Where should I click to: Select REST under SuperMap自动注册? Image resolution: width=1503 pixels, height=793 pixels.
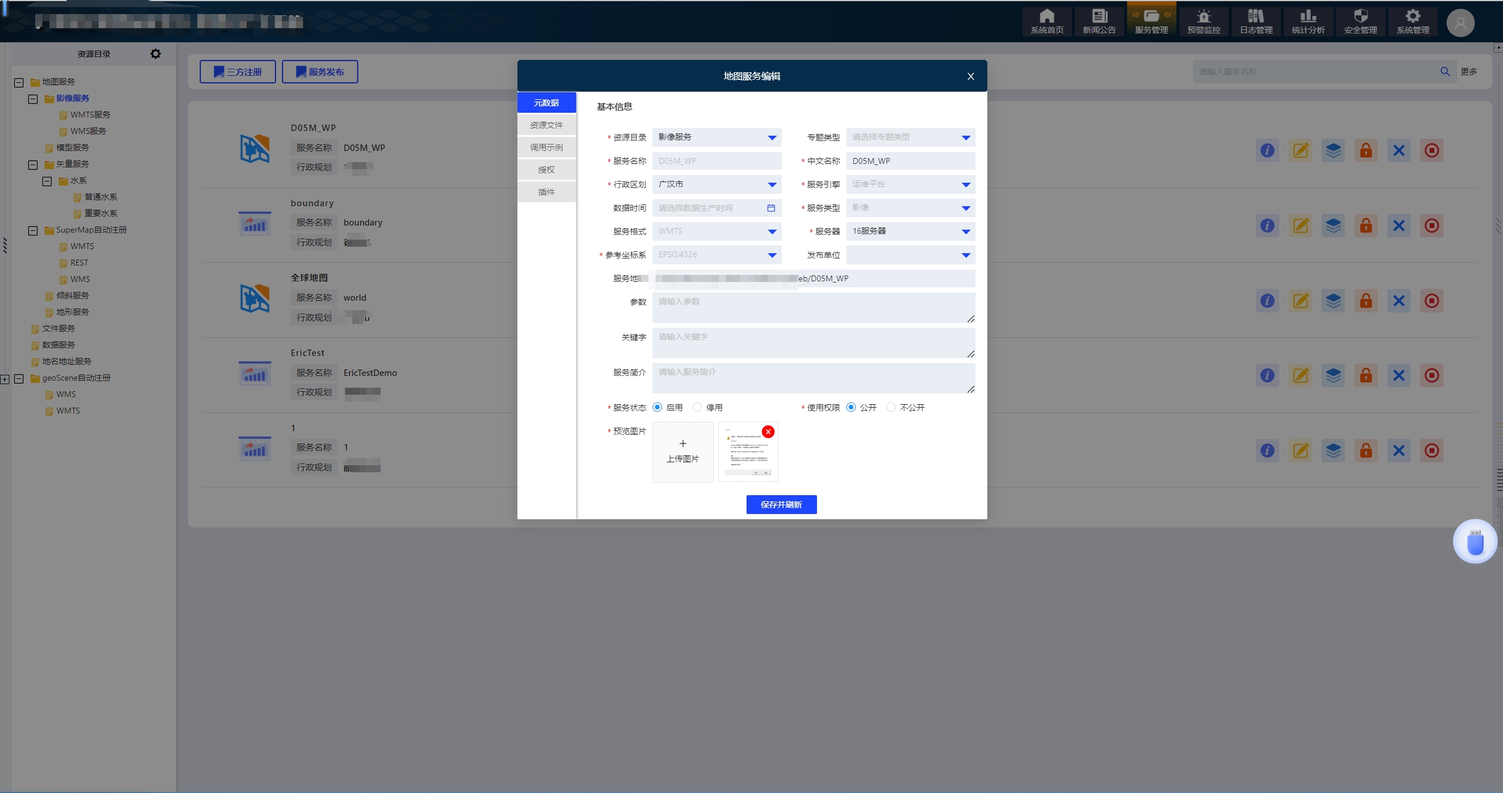click(79, 263)
